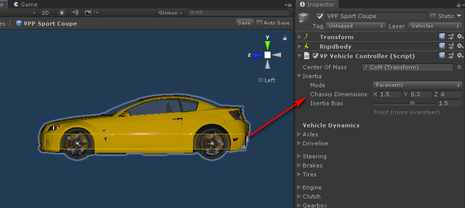Toggle the 2D view button
465x208 pixels.
point(45,13)
